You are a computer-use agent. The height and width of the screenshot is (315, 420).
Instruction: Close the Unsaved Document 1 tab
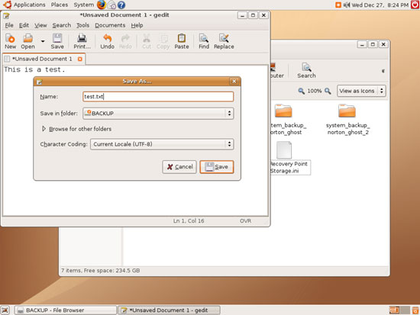[x=80, y=59]
